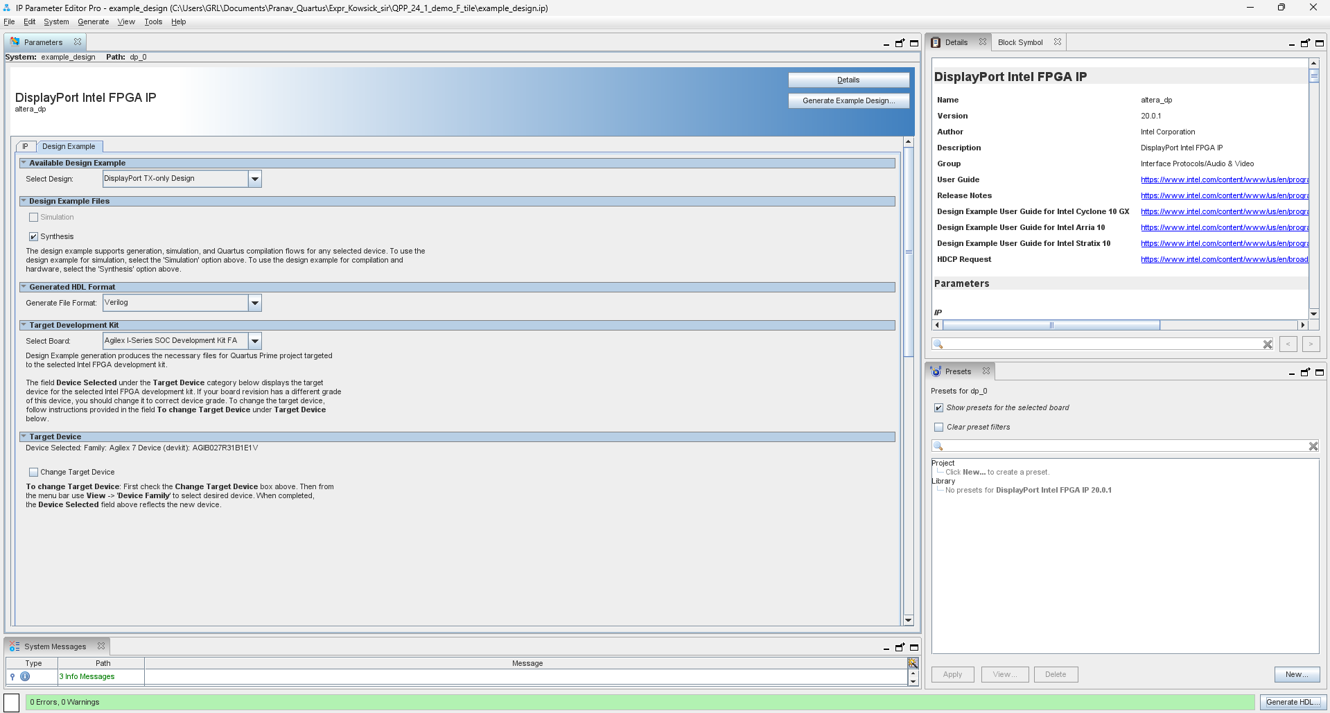This screenshot has width=1330, height=713.
Task: Open the Select Design dropdown
Action: click(x=255, y=179)
